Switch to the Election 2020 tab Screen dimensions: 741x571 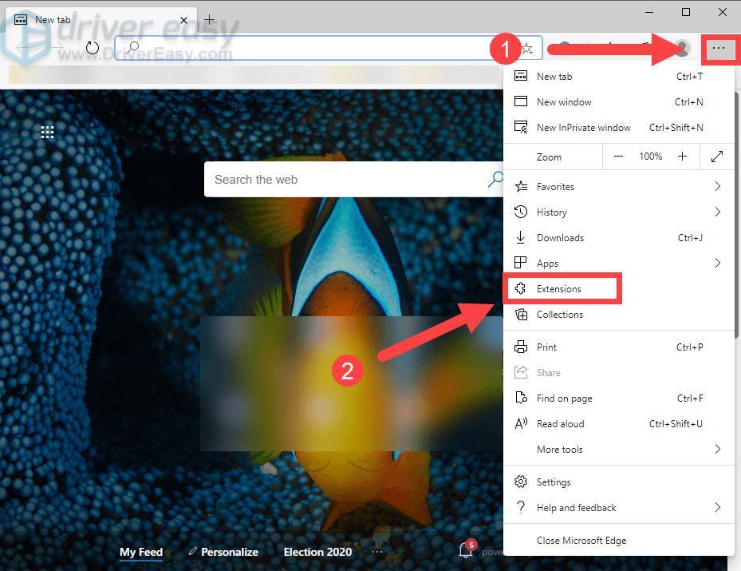pos(317,552)
